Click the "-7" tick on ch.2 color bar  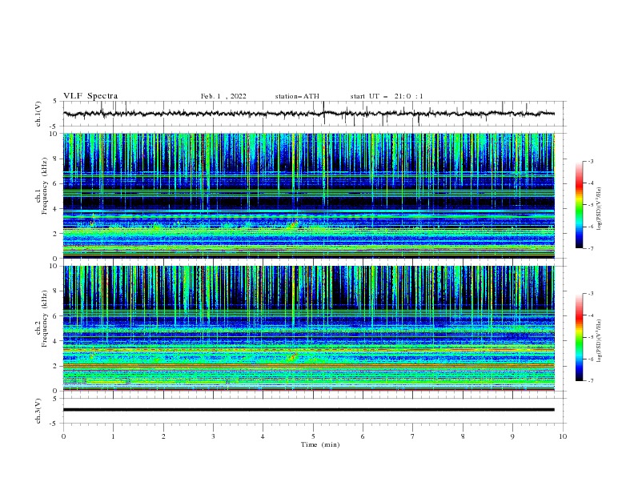pyautogui.click(x=590, y=381)
